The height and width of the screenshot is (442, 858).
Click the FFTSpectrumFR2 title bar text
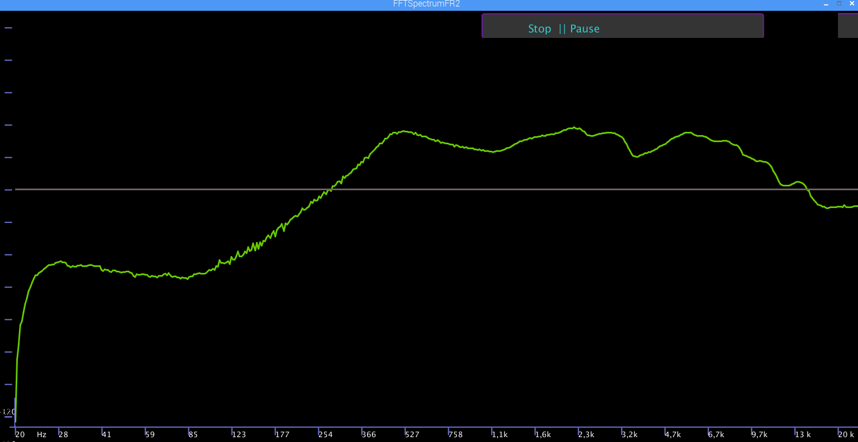(427, 4)
